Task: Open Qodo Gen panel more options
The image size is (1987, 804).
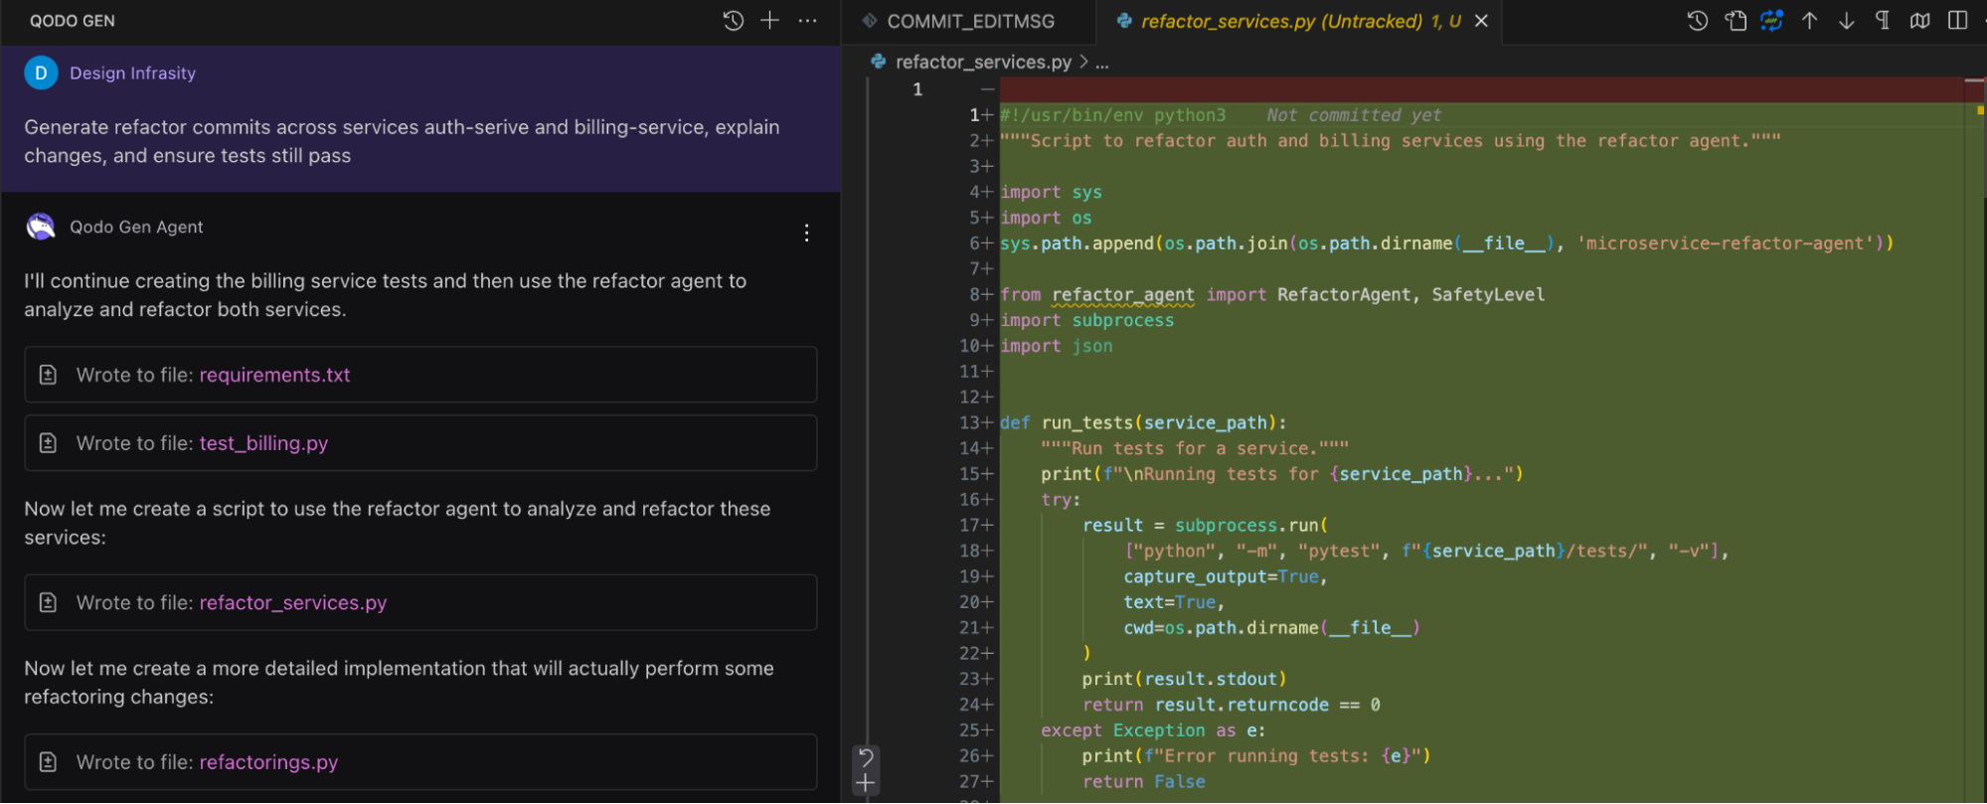Action: point(808,21)
